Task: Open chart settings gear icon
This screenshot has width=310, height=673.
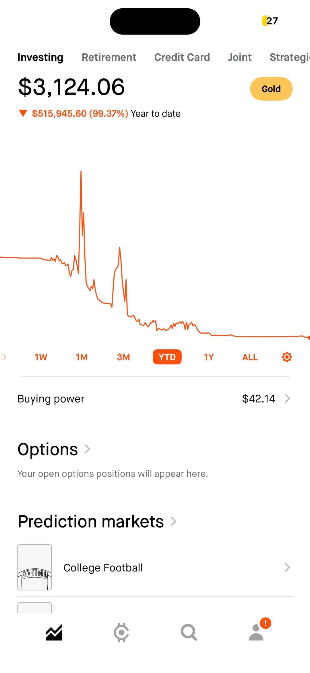Action: 287,357
